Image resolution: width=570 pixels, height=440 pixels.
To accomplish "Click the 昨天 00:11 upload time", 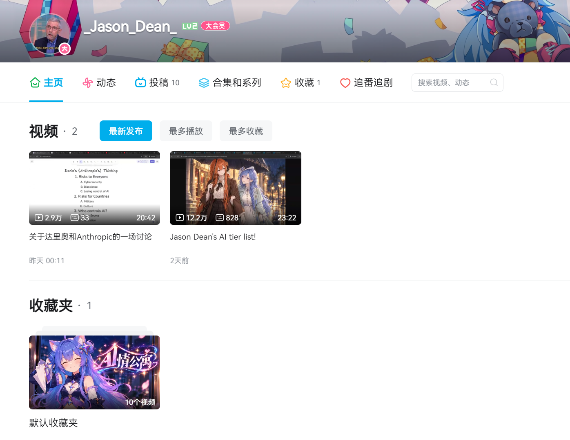I will (47, 260).
